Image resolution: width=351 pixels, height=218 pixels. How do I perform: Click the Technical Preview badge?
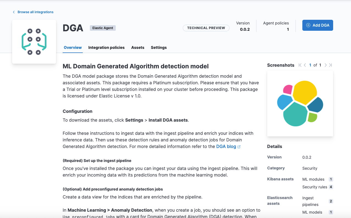tap(206, 28)
